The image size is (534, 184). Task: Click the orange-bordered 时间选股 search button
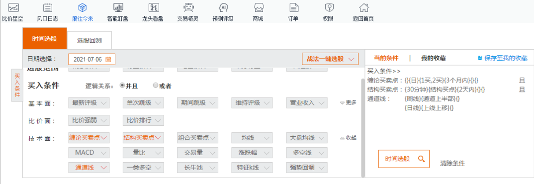coord(404,159)
